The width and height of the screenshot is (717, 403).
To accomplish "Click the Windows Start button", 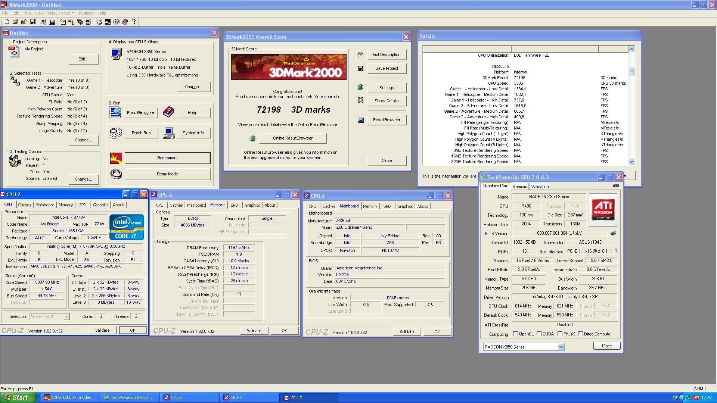I will (x=18, y=398).
